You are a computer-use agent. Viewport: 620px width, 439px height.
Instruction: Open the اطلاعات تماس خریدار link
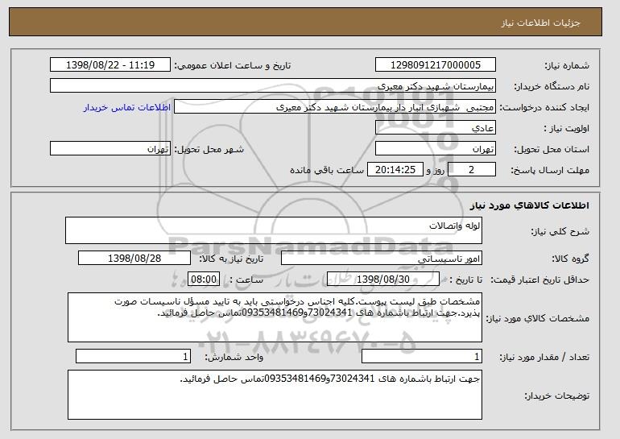127,107
